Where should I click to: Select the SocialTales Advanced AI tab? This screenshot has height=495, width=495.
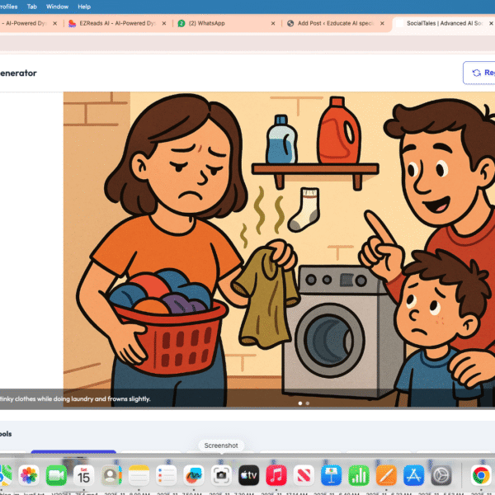click(x=444, y=23)
